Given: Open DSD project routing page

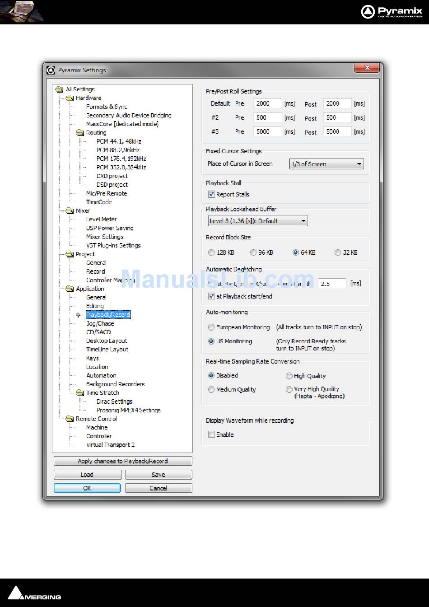Looking at the screenshot, I should (112, 185).
